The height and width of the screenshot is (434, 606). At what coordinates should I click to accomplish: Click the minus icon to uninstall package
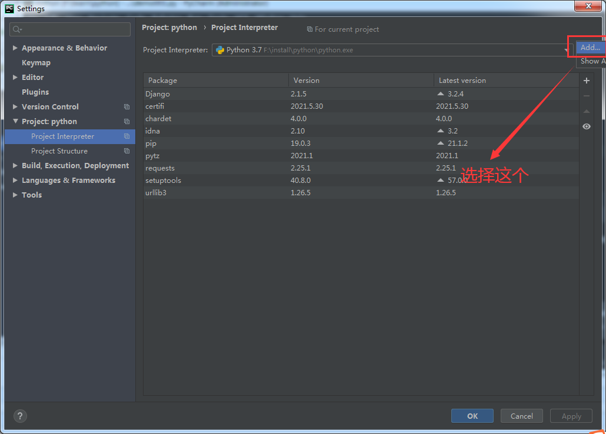tap(586, 96)
